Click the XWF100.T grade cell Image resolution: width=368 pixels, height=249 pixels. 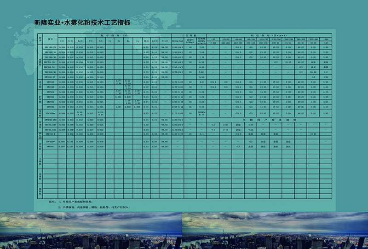[50, 134]
